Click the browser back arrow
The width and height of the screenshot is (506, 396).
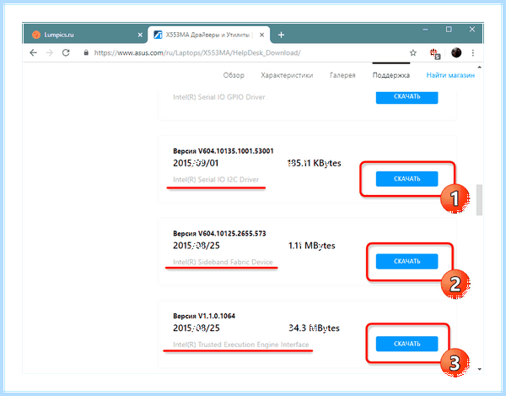click(33, 52)
